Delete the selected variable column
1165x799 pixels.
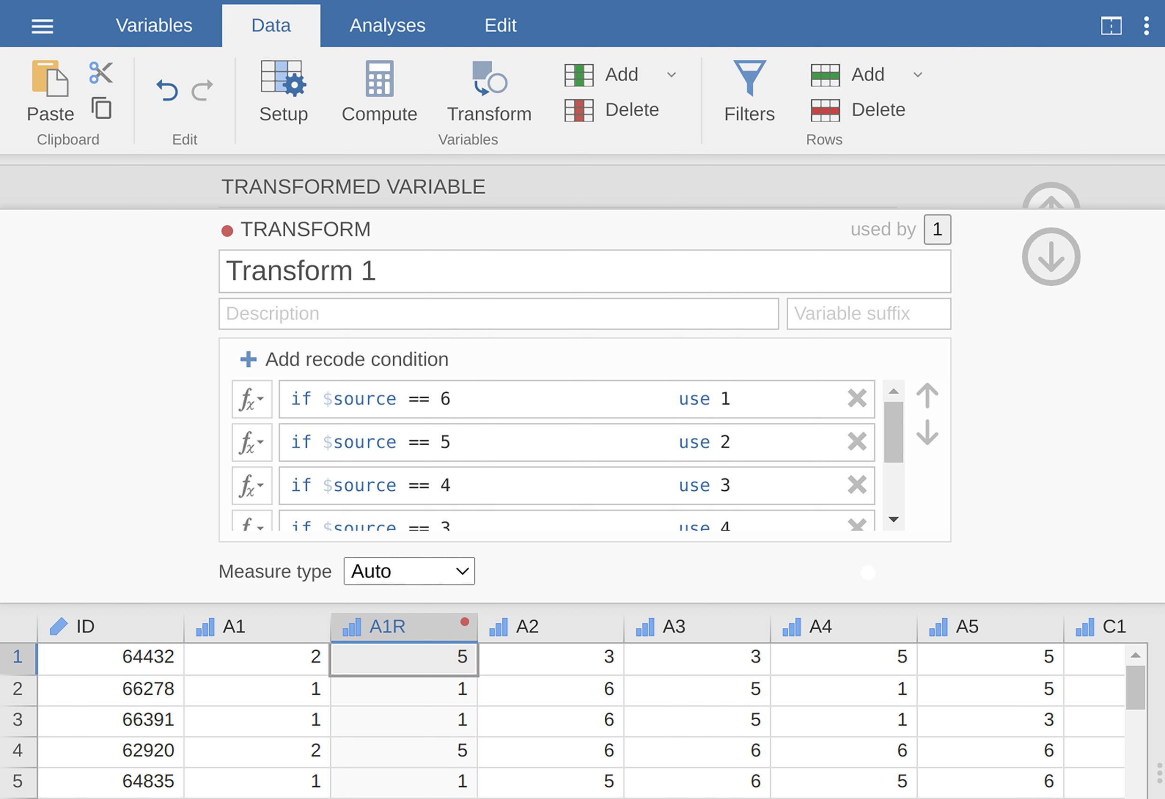(611, 110)
